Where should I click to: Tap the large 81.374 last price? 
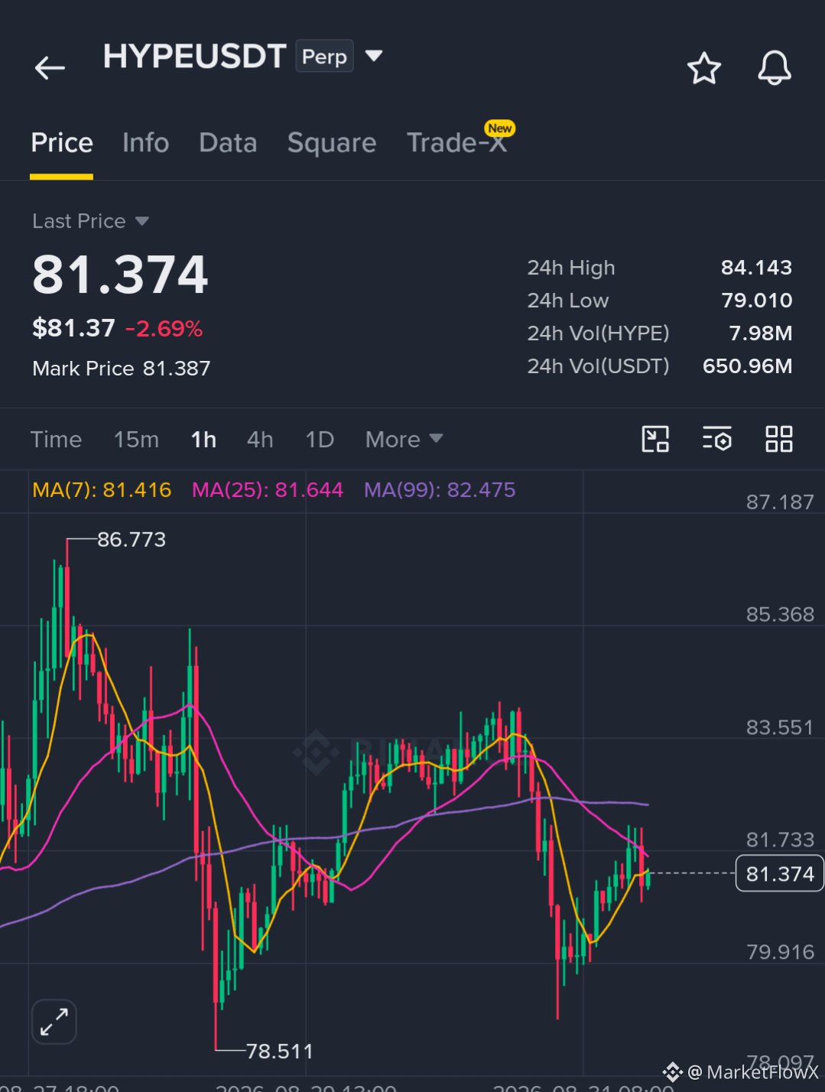pyautogui.click(x=120, y=275)
